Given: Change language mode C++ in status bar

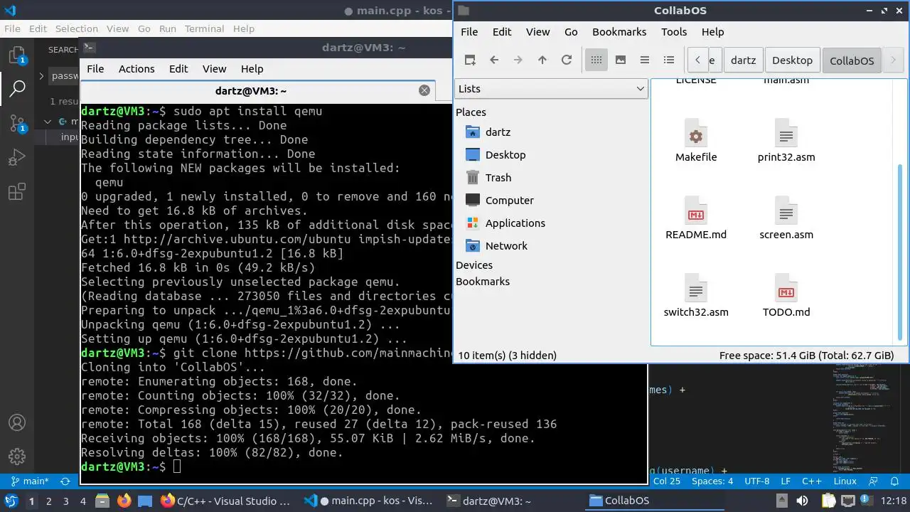Looking at the screenshot, I should point(812,481).
